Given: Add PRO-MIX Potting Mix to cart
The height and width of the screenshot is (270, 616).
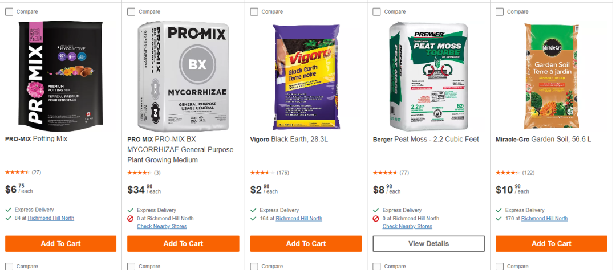Looking at the screenshot, I should 60,243.
